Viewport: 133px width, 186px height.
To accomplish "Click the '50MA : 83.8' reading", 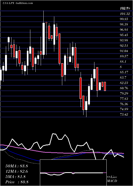I will click(16, 166).
